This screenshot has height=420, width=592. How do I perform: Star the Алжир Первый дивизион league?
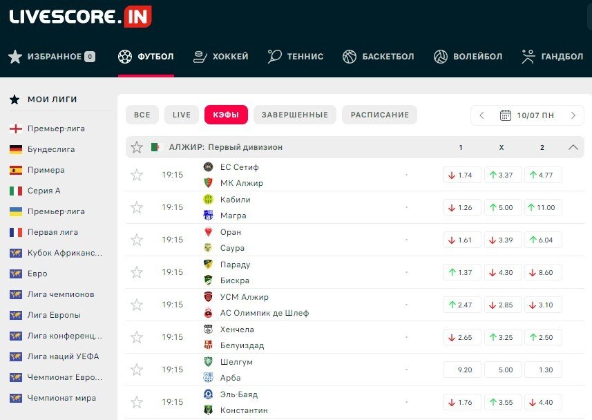[137, 147]
